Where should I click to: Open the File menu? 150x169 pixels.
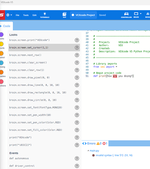click(x=18, y=15)
